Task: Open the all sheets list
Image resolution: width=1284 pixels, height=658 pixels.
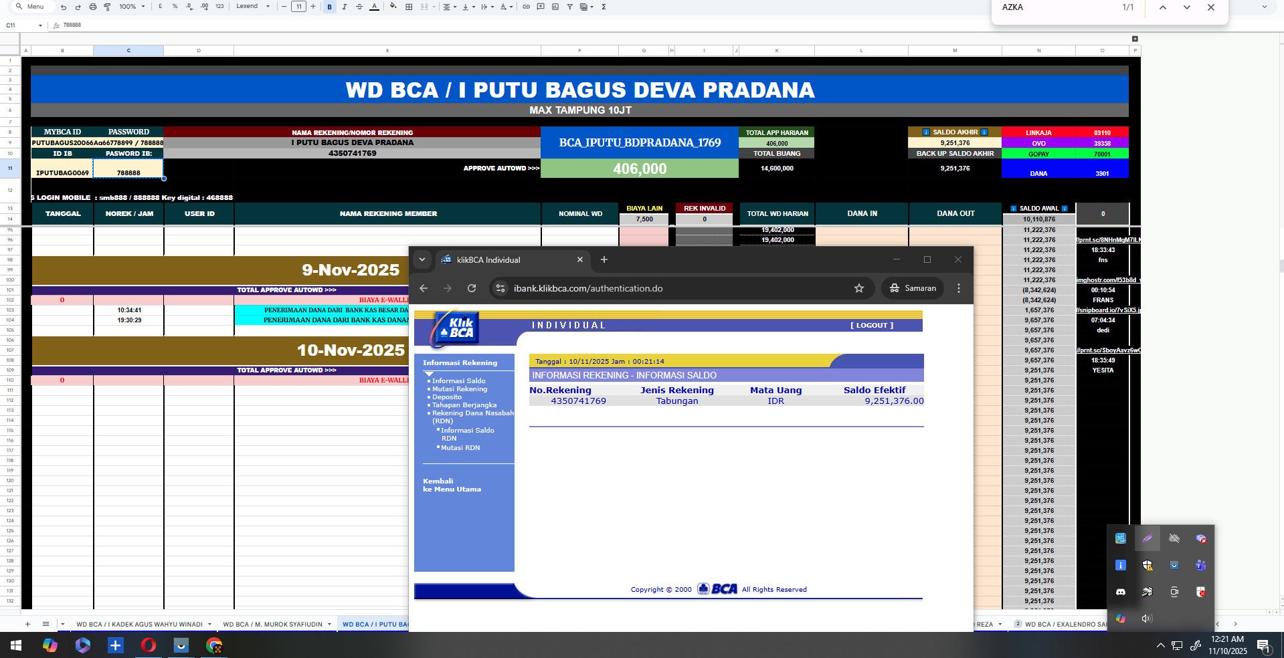Action: coord(45,625)
